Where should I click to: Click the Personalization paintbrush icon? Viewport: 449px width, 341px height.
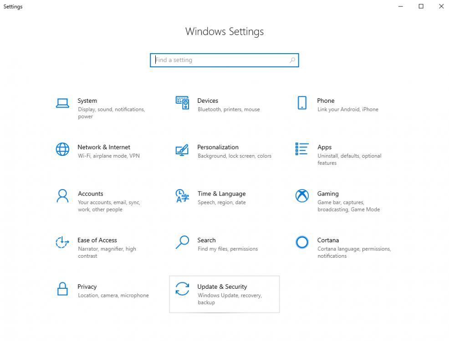click(x=182, y=150)
